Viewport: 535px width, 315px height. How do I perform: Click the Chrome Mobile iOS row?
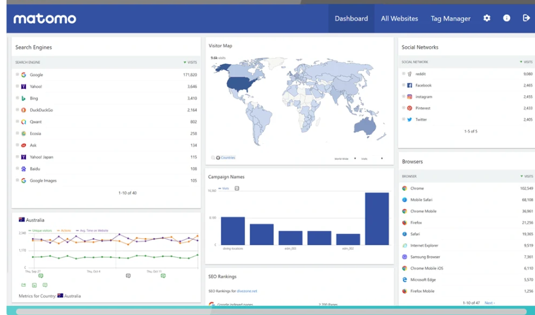467,268
